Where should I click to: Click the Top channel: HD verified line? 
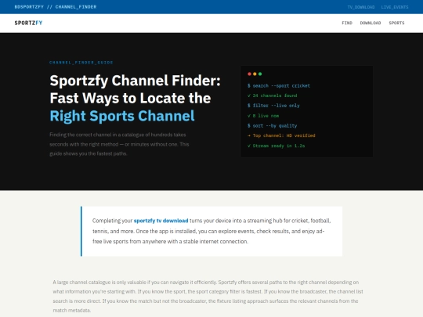281,135
